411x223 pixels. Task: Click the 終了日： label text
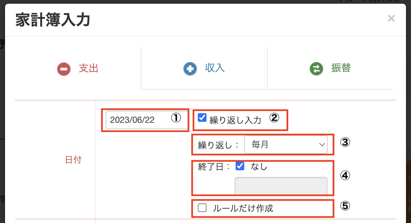(x=214, y=167)
